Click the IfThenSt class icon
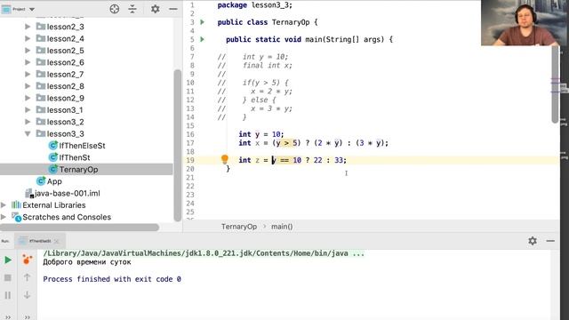This screenshot has width=569, height=320. click(x=53, y=157)
